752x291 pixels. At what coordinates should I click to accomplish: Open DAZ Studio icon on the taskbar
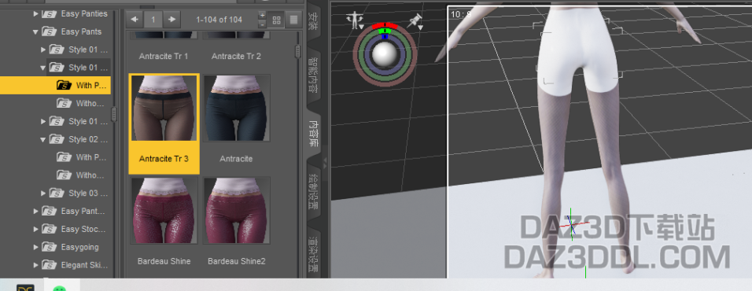click(x=25, y=288)
